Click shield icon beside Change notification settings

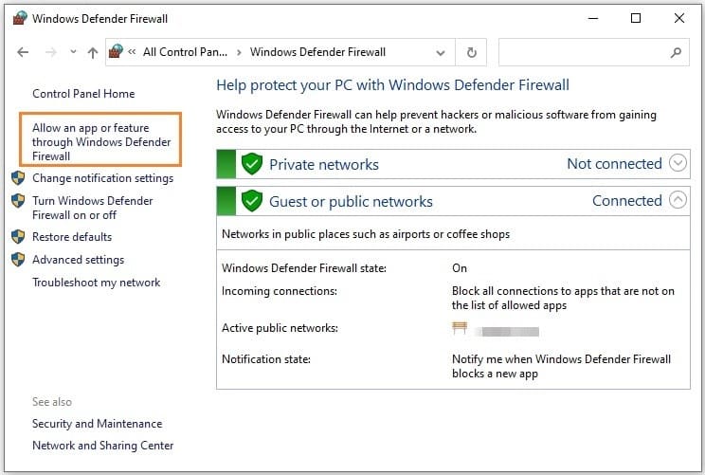point(18,177)
